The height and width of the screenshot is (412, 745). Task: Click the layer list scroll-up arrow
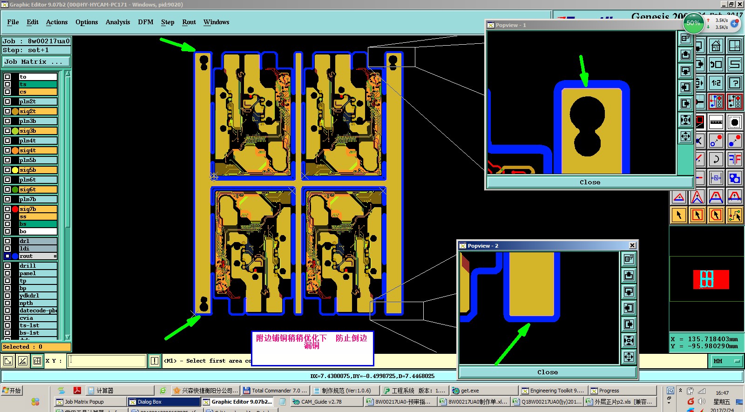pyautogui.click(x=68, y=74)
